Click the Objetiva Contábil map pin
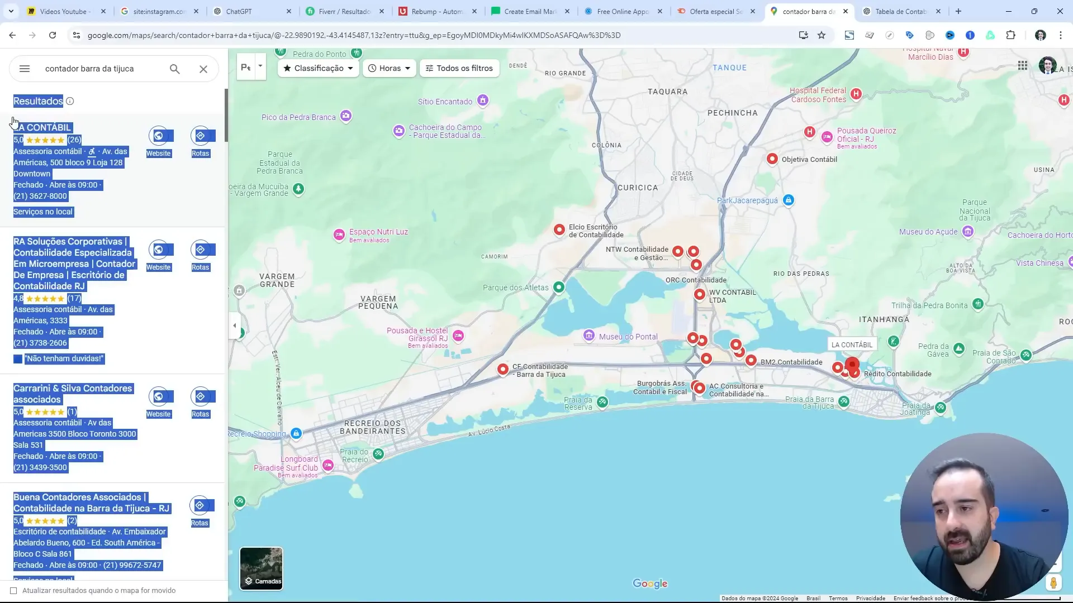This screenshot has height=603, width=1073. click(772, 159)
